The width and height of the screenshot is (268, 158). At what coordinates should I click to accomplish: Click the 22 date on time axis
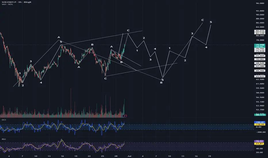(x=89, y=156)
